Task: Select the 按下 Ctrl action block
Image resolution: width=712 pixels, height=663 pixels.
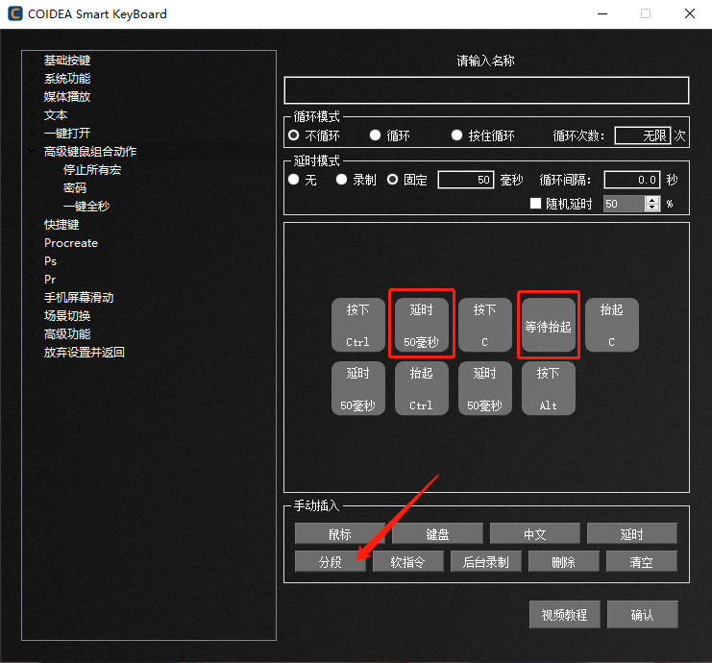Action: click(357, 325)
